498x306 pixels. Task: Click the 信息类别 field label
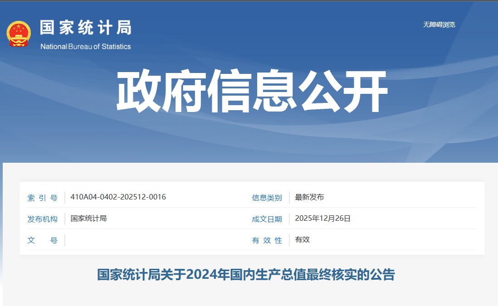(x=267, y=198)
